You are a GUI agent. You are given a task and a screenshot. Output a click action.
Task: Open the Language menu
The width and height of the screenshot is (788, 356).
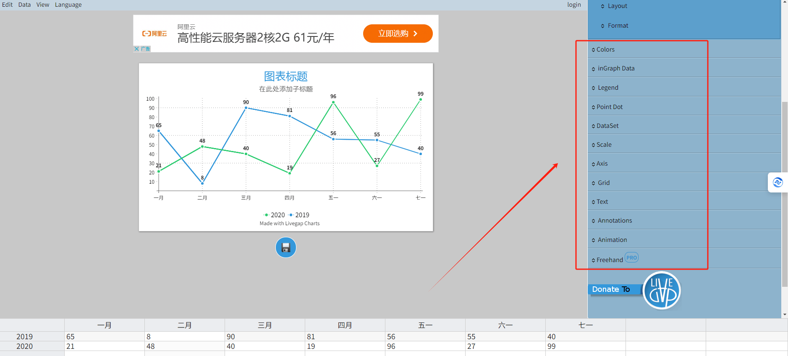(x=68, y=5)
